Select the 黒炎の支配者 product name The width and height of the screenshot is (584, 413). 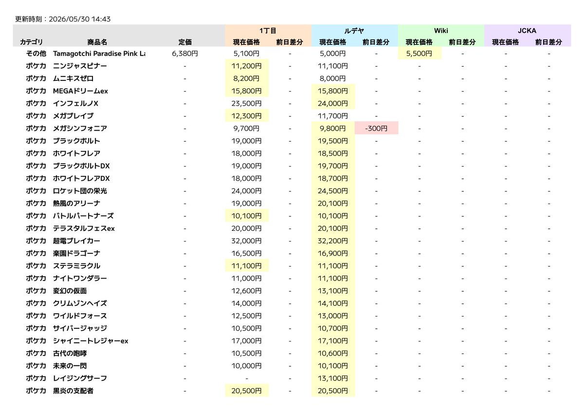pyautogui.click(x=73, y=391)
